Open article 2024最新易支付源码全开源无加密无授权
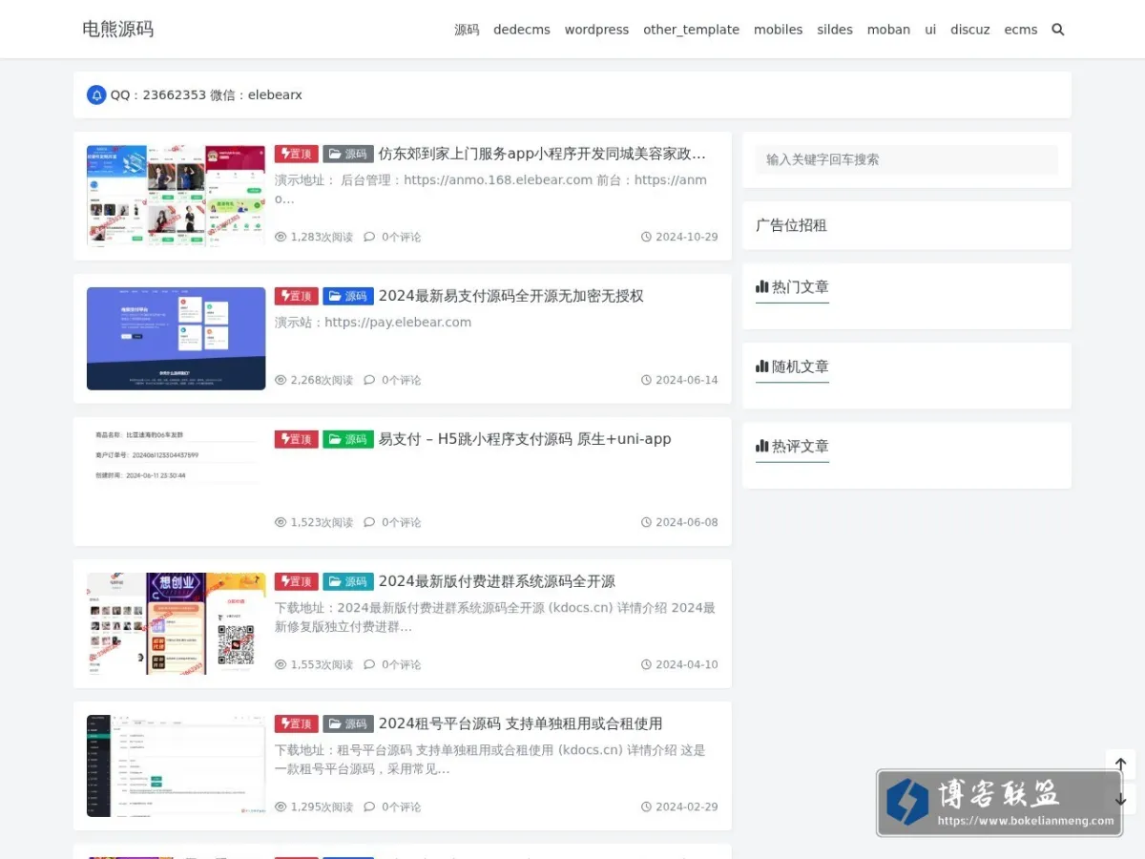The width and height of the screenshot is (1145, 859). tap(511, 296)
